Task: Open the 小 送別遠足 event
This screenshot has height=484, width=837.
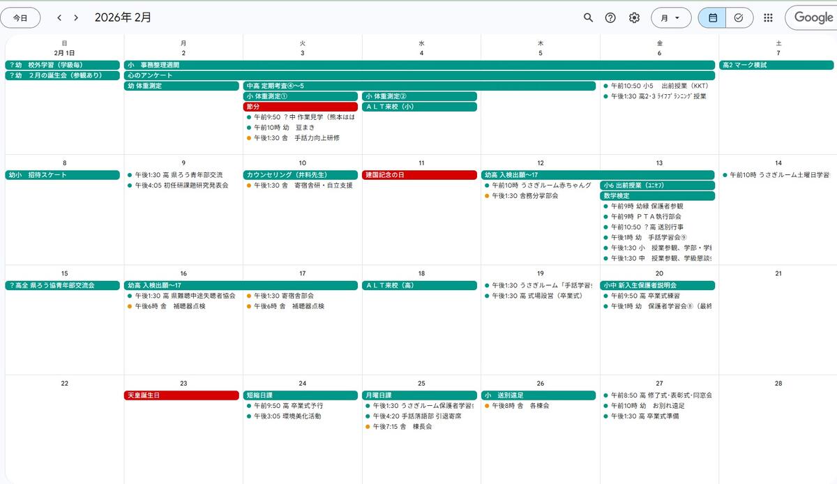Action: pyautogui.click(x=538, y=395)
